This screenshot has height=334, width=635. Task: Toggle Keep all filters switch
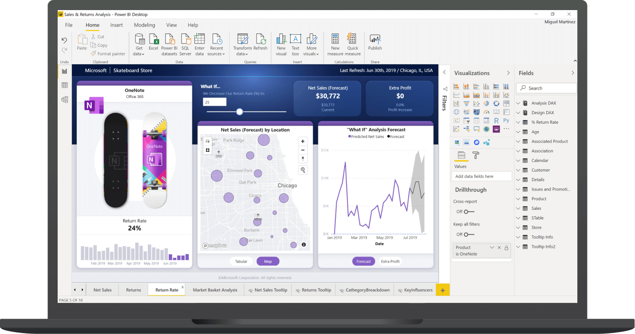click(x=468, y=235)
